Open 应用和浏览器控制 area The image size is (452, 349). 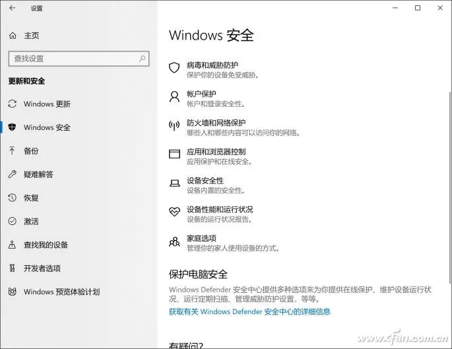(216, 152)
